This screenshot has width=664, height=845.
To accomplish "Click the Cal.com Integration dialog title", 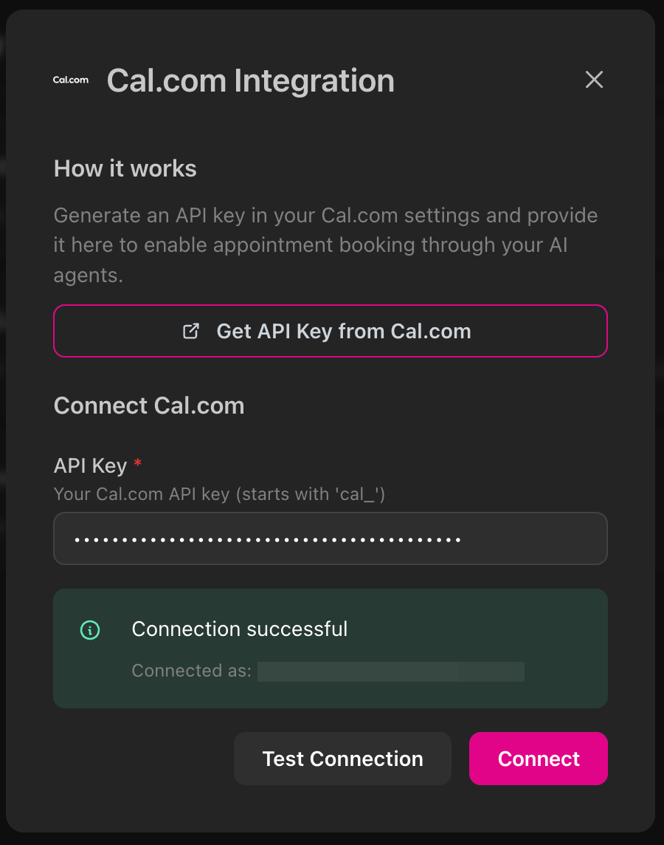I will click(x=251, y=80).
